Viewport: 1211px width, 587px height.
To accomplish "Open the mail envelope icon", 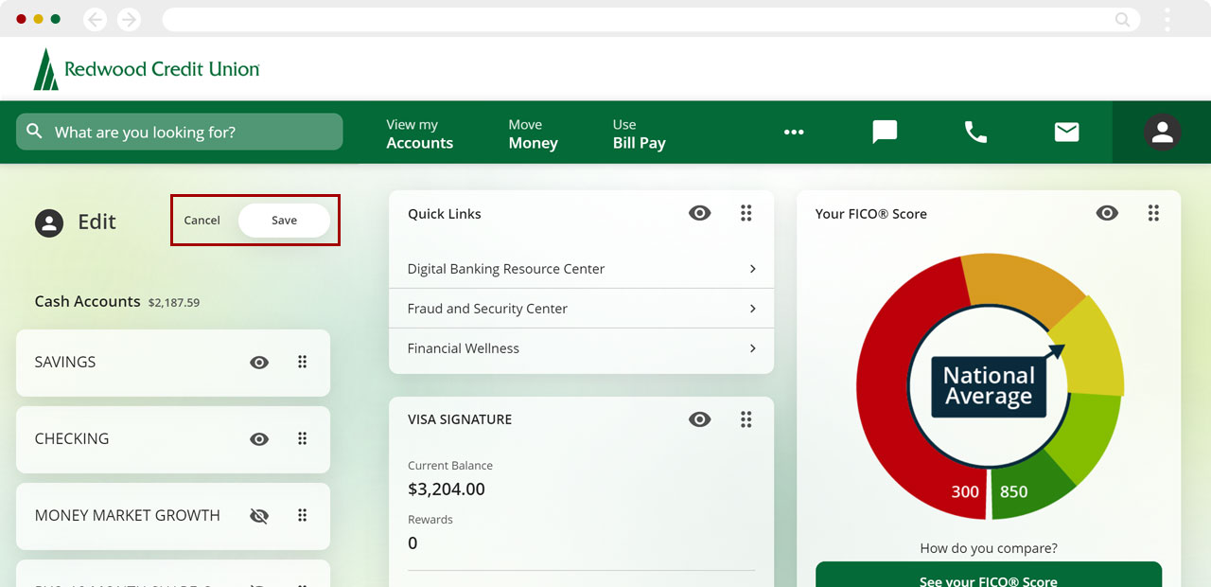I will [x=1066, y=133].
